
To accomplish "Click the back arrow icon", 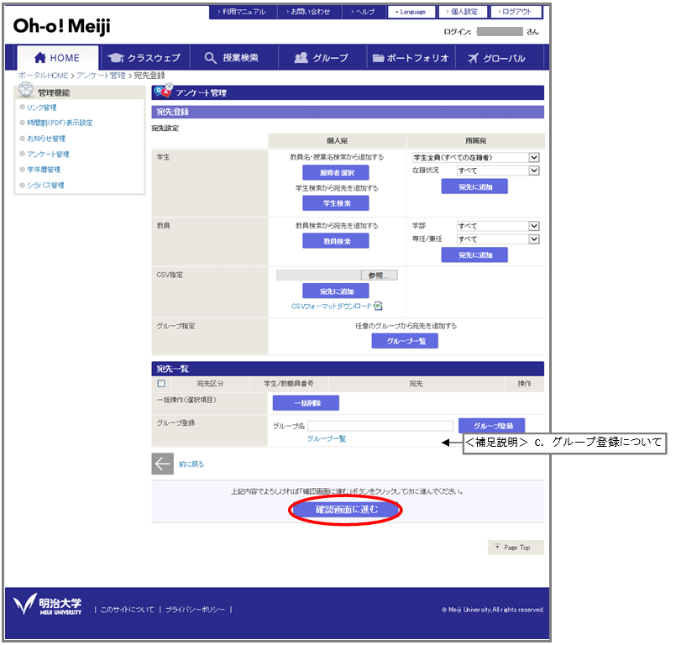I will [163, 464].
